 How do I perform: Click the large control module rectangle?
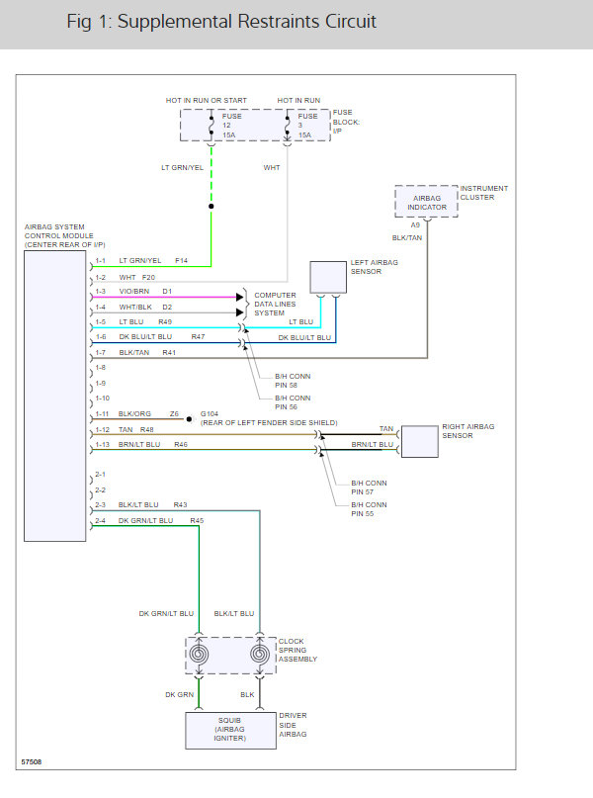pyautogui.click(x=55, y=396)
